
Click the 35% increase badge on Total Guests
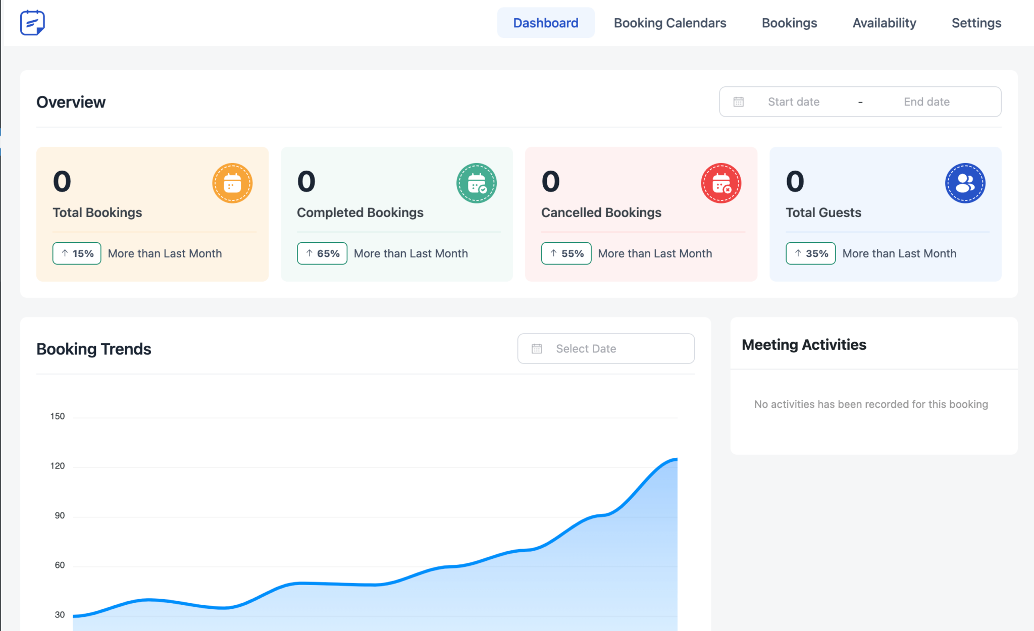810,253
